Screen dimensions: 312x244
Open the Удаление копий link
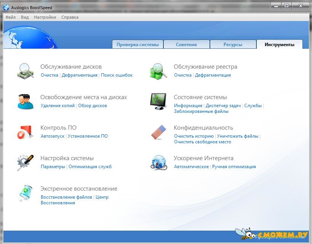click(58, 106)
